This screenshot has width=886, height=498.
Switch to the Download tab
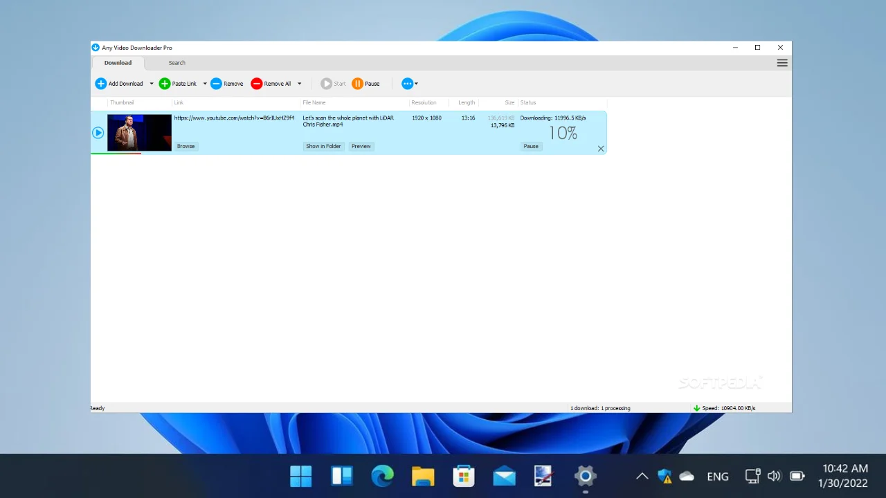coord(118,63)
